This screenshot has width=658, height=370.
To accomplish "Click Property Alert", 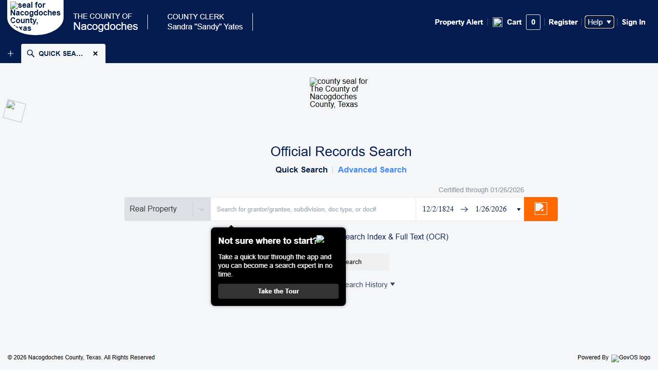I will (459, 22).
